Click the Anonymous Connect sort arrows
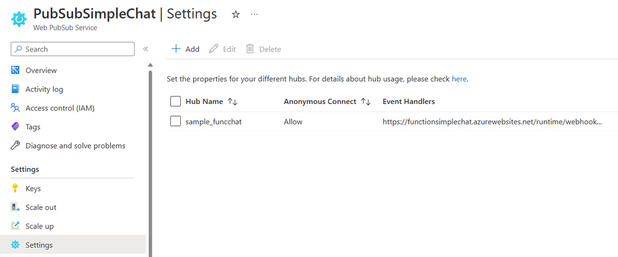 pyautogui.click(x=366, y=102)
